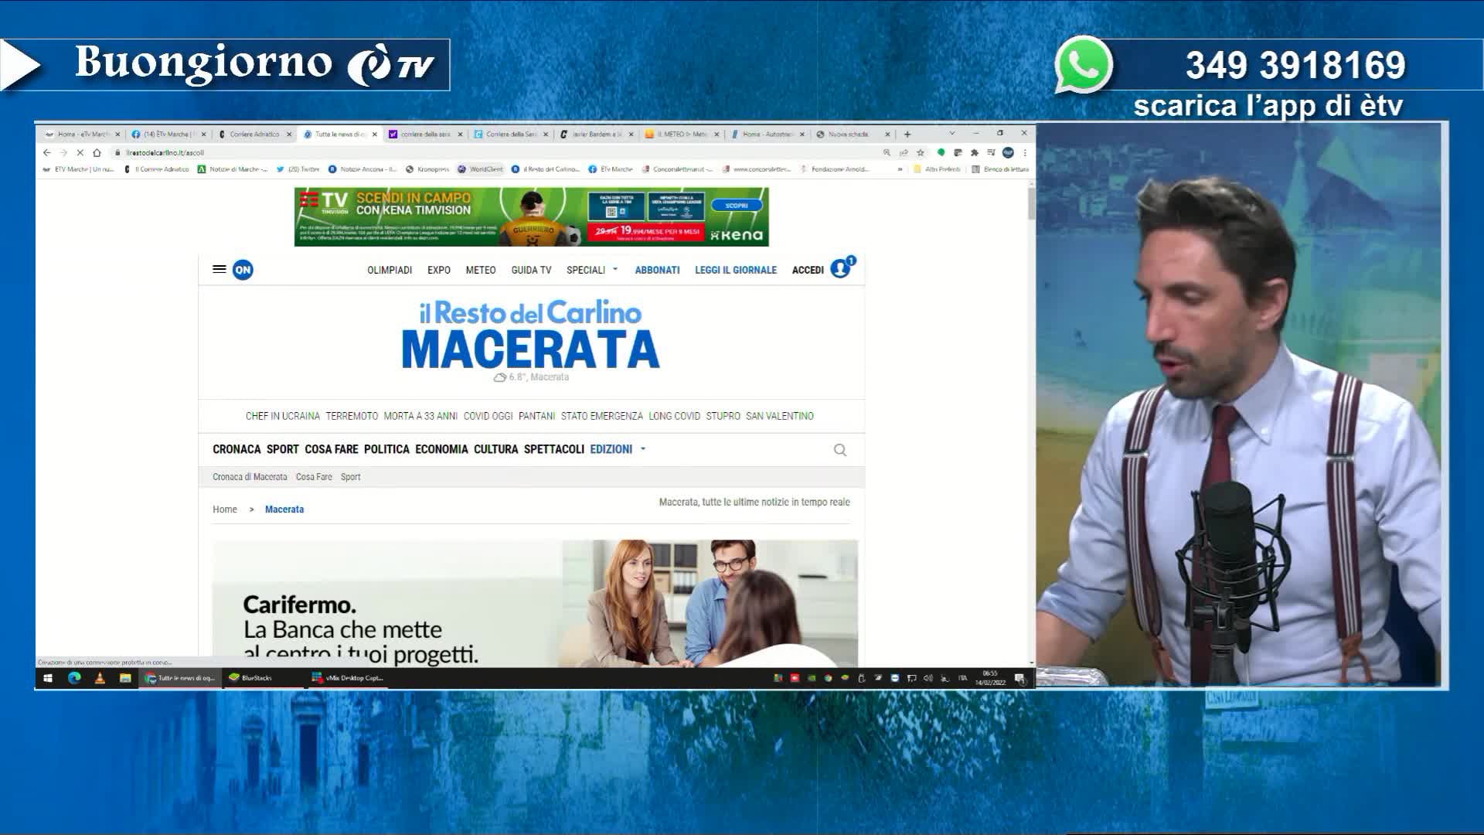Click the Chrome profile avatar
The width and height of the screenshot is (1484, 835).
(x=1008, y=153)
